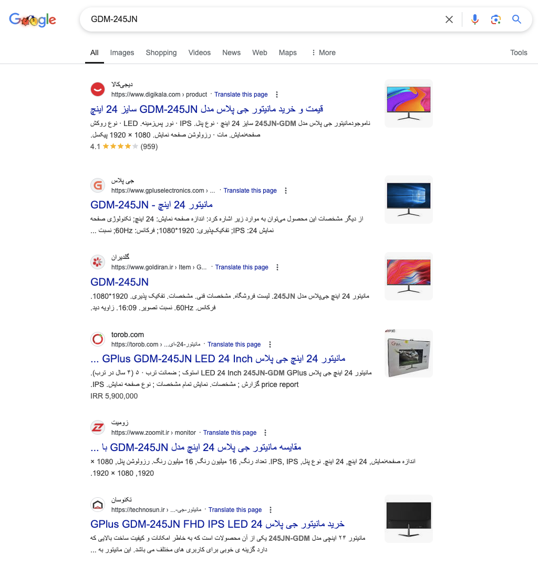Go to Google home via logo
538x565 pixels.
point(33,20)
